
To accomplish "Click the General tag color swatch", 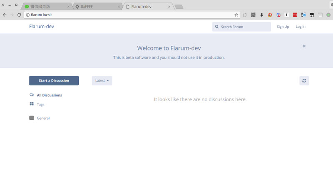I will [32, 118].
